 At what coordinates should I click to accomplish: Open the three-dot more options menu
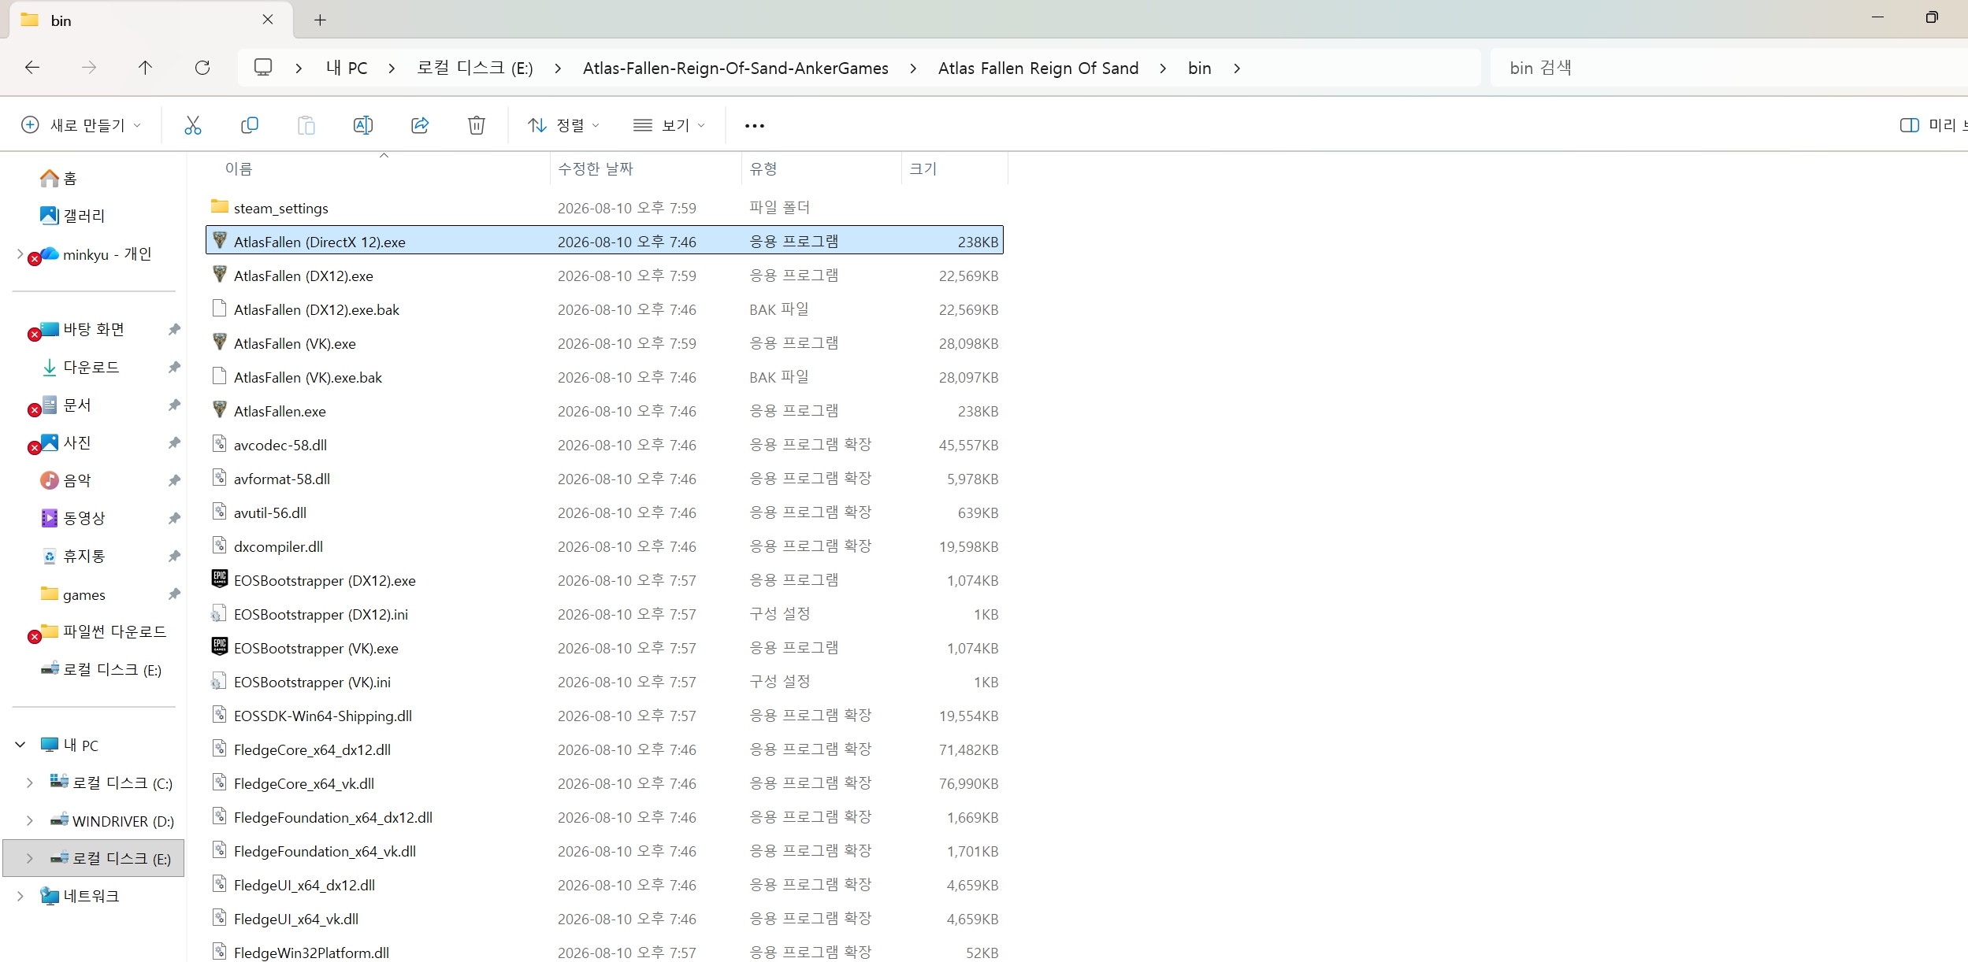(755, 126)
